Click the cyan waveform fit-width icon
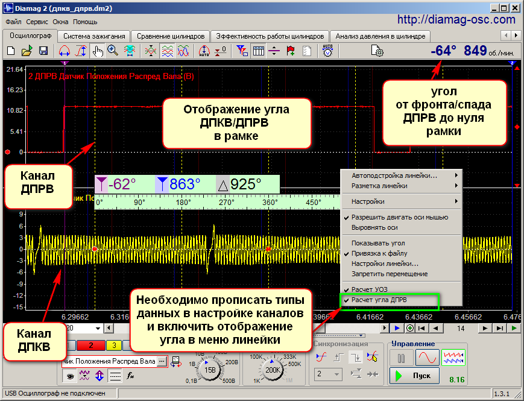The height and width of the screenshot is (401, 524). 130,51
